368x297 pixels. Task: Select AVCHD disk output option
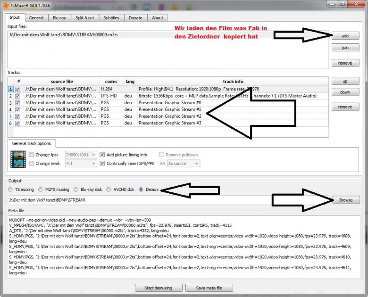(x=109, y=190)
